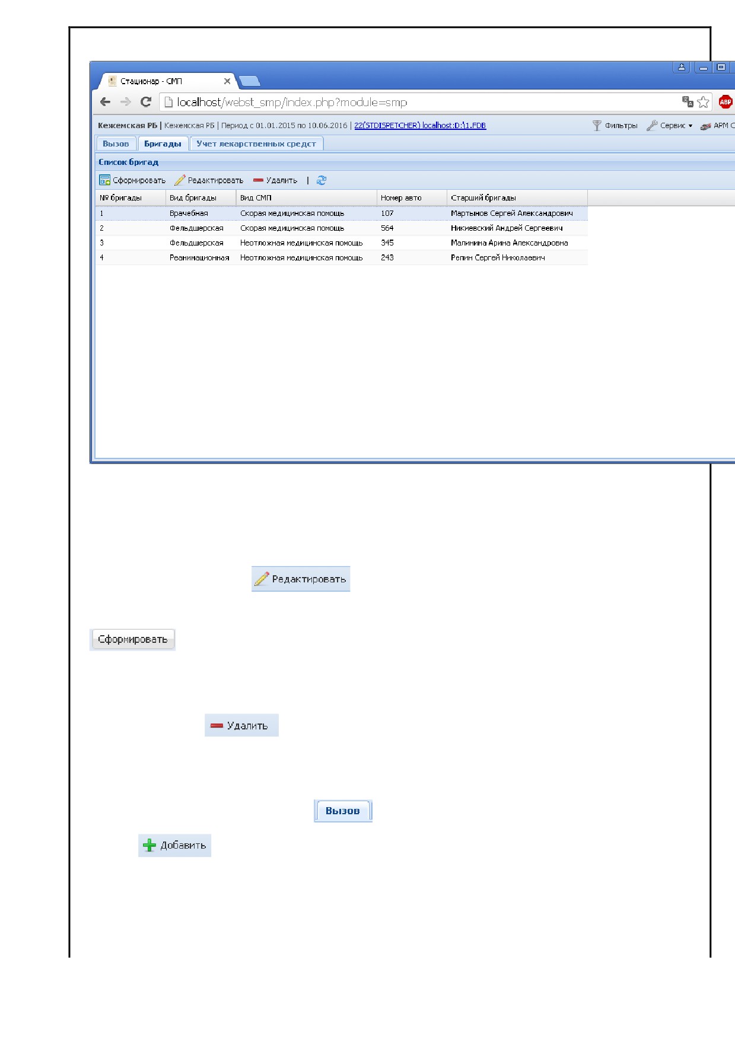
Task: Click the standalone gray Сформировать button
Action: tap(132, 639)
